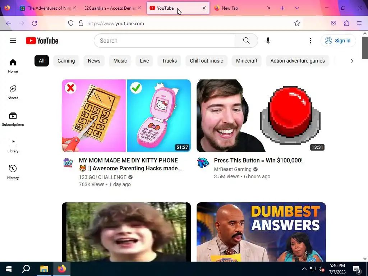Select the Live filter chip
The image size is (368, 276).
pyautogui.click(x=144, y=61)
